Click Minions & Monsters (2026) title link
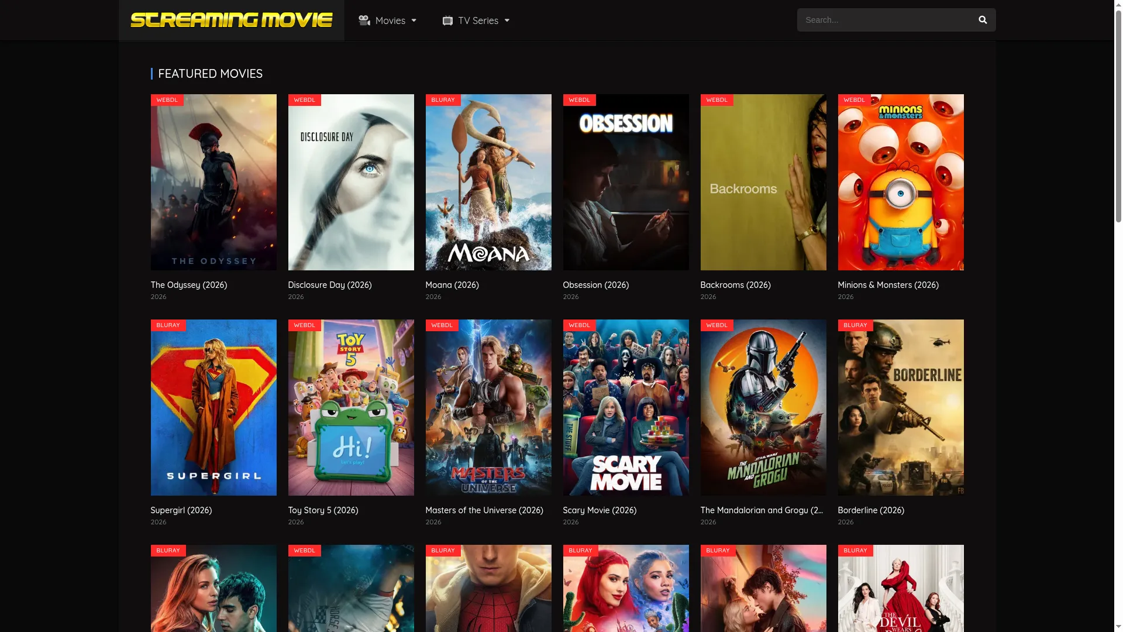Image resolution: width=1123 pixels, height=632 pixels. pos(888,285)
